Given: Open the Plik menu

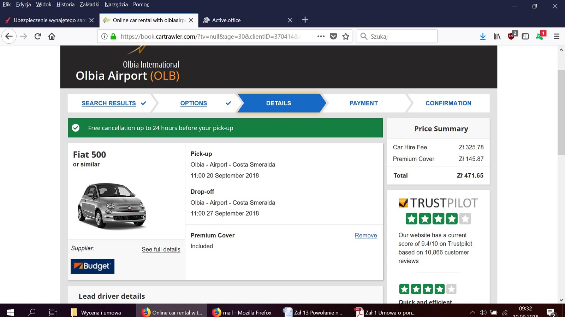Looking at the screenshot, I should click(x=7, y=5).
